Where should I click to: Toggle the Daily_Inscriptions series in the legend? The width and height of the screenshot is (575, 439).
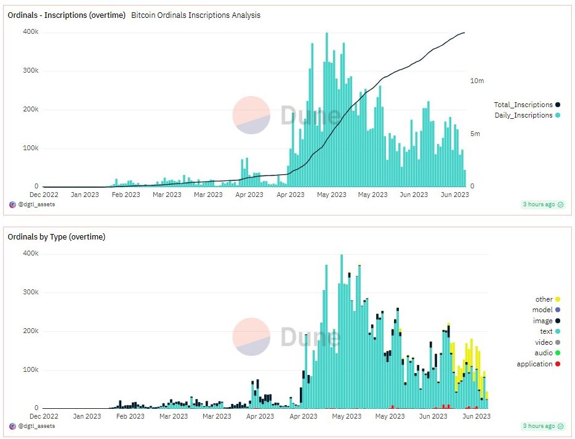tap(525, 115)
